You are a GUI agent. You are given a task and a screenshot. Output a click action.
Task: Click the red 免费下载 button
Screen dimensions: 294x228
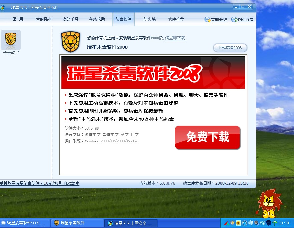pos(208,137)
